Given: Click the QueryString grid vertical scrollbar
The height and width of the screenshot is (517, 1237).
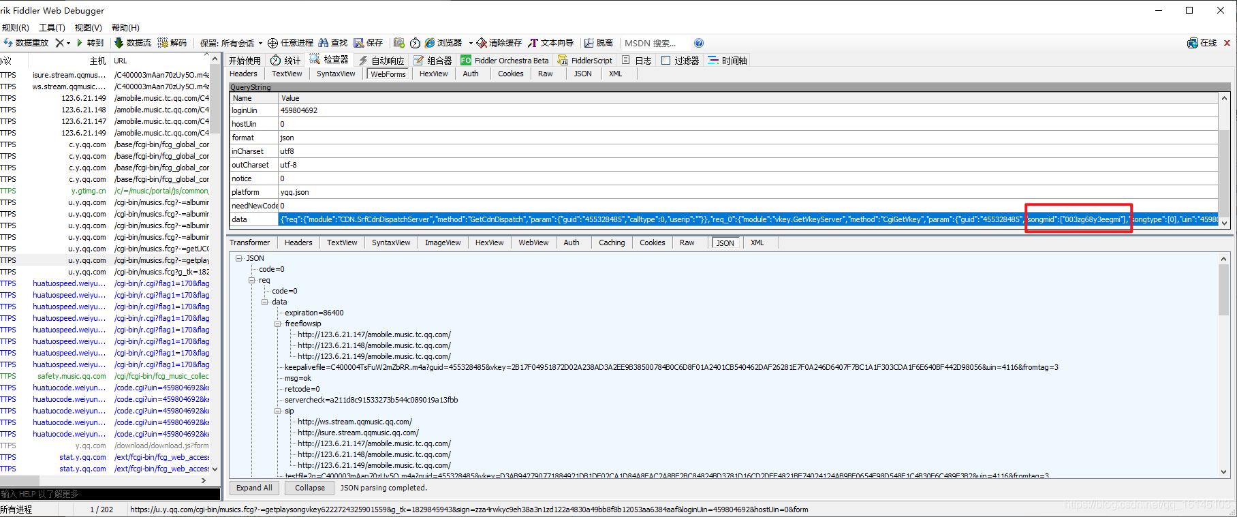Looking at the screenshot, I should tap(1224, 160).
